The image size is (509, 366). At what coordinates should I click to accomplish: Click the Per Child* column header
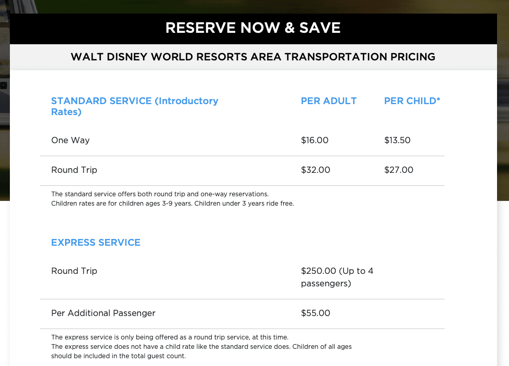(412, 101)
